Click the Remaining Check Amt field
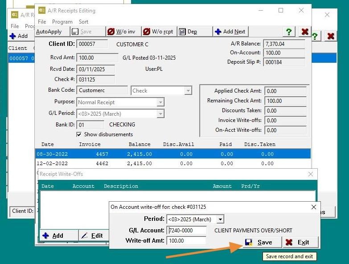The width and height of the screenshot is (349, 264). (285, 101)
